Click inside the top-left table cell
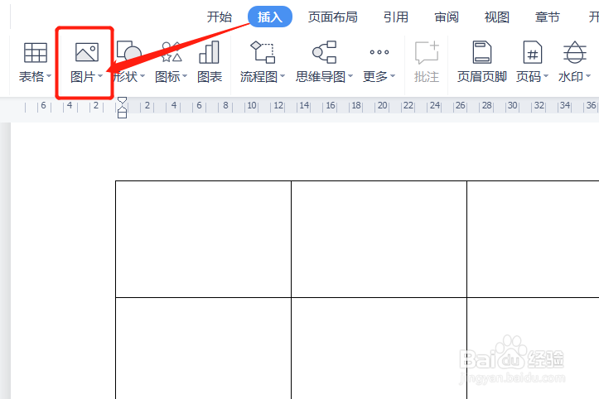 203,239
